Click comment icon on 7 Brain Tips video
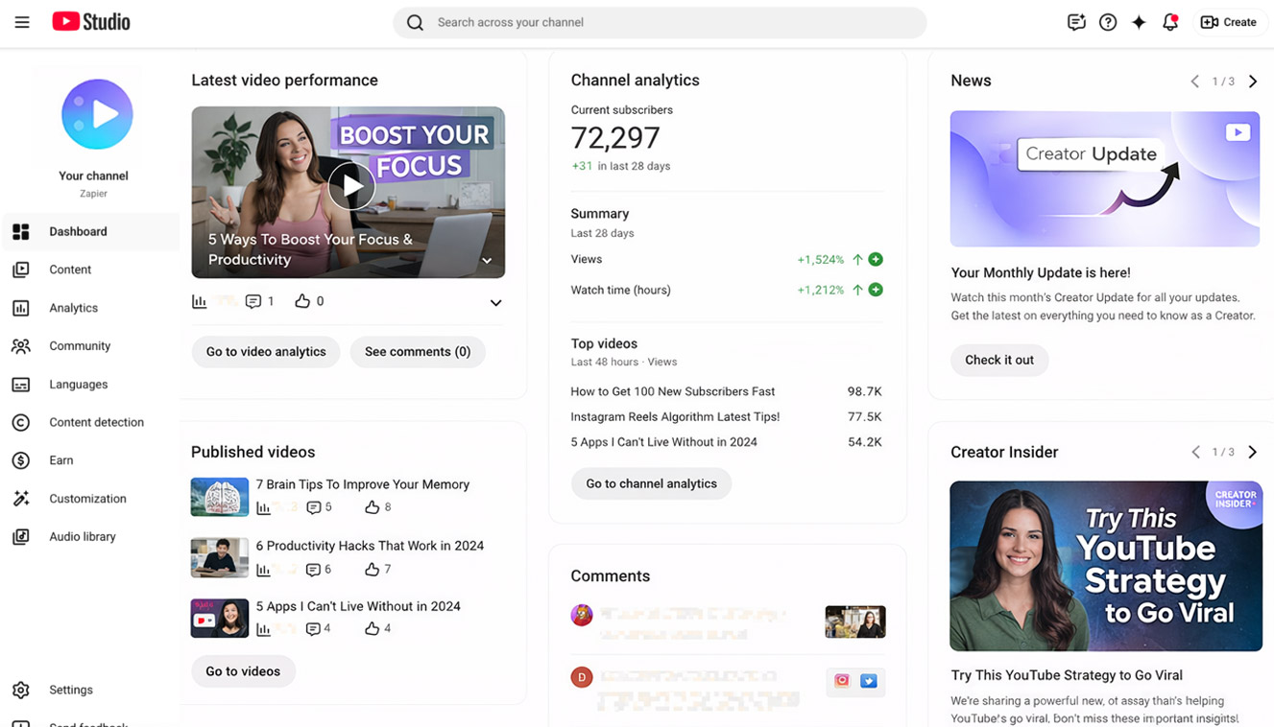The image size is (1274, 727). pyautogui.click(x=314, y=506)
